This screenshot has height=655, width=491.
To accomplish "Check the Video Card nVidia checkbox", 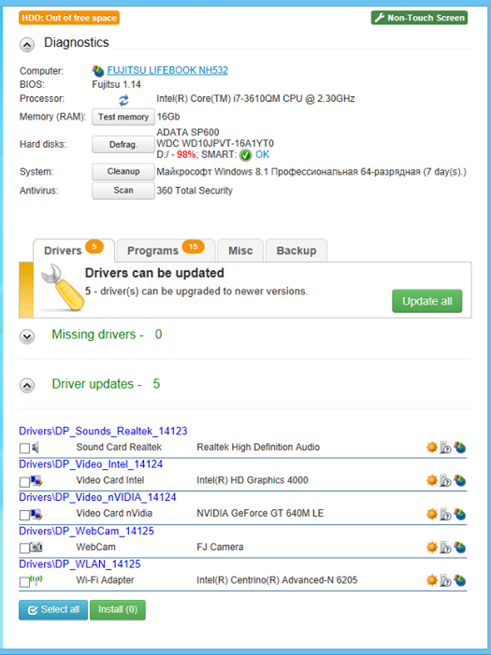I will point(24,515).
